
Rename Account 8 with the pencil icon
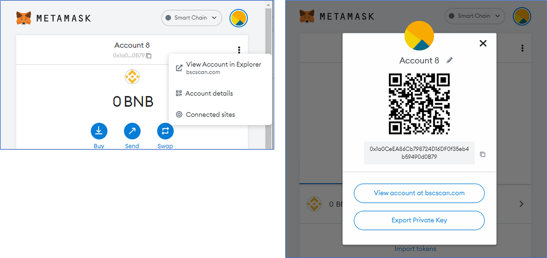pyautogui.click(x=449, y=60)
